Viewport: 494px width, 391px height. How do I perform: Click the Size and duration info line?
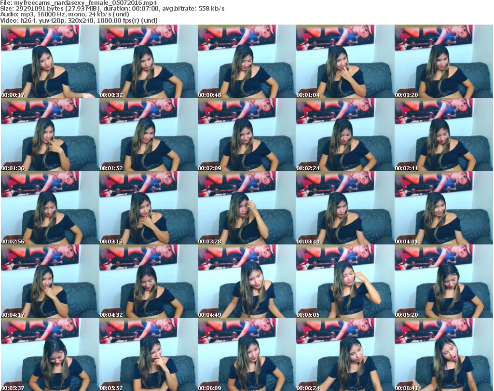(112, 9)
